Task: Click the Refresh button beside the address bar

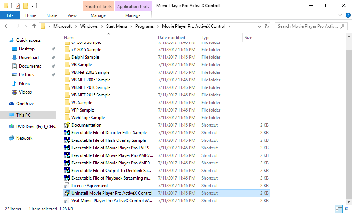Action: coord(268,26)
